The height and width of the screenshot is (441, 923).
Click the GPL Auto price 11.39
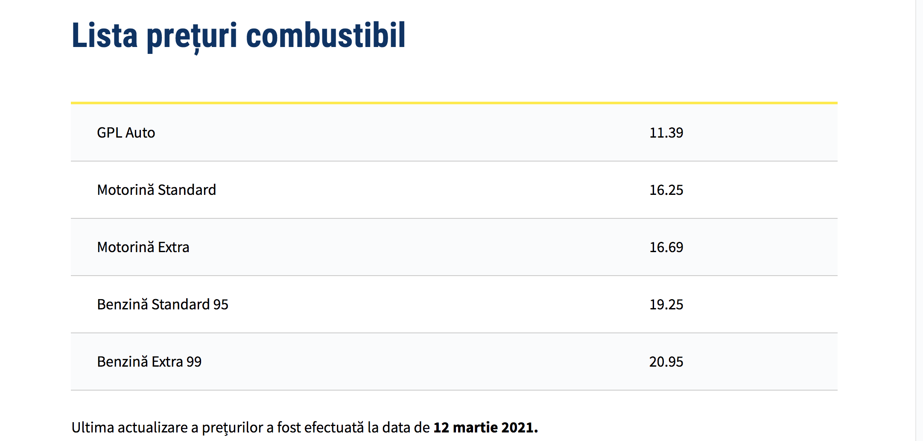pyautogui.click(x=666, y=133)
